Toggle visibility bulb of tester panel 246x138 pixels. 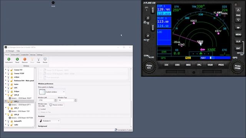pyautogui.click(x=8, y=84)
